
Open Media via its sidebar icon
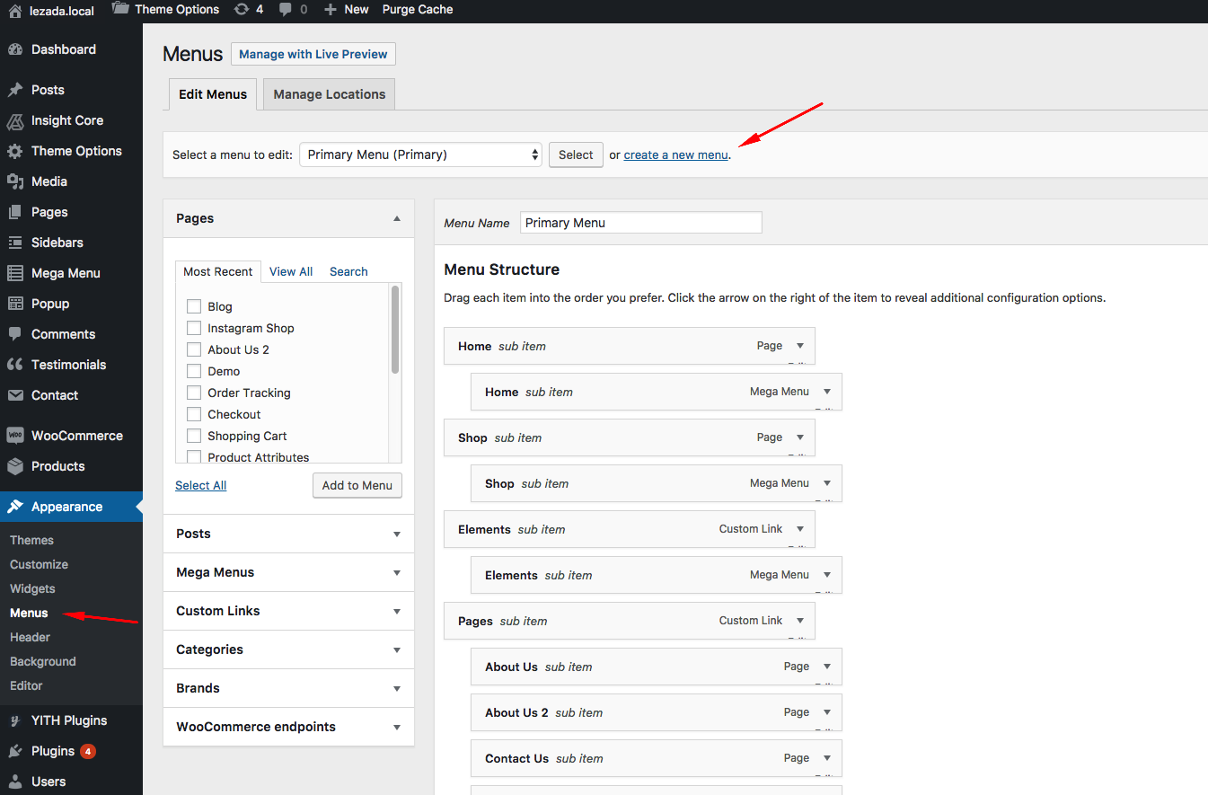point(15,181)
